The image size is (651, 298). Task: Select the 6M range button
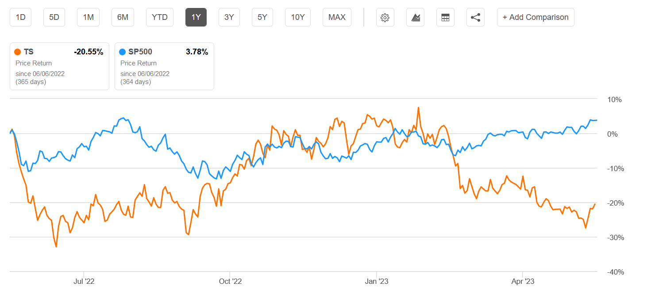[x=123, y=17]
